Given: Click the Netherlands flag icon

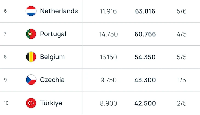Looking at the screenshot, I should (x=31, y=11).
